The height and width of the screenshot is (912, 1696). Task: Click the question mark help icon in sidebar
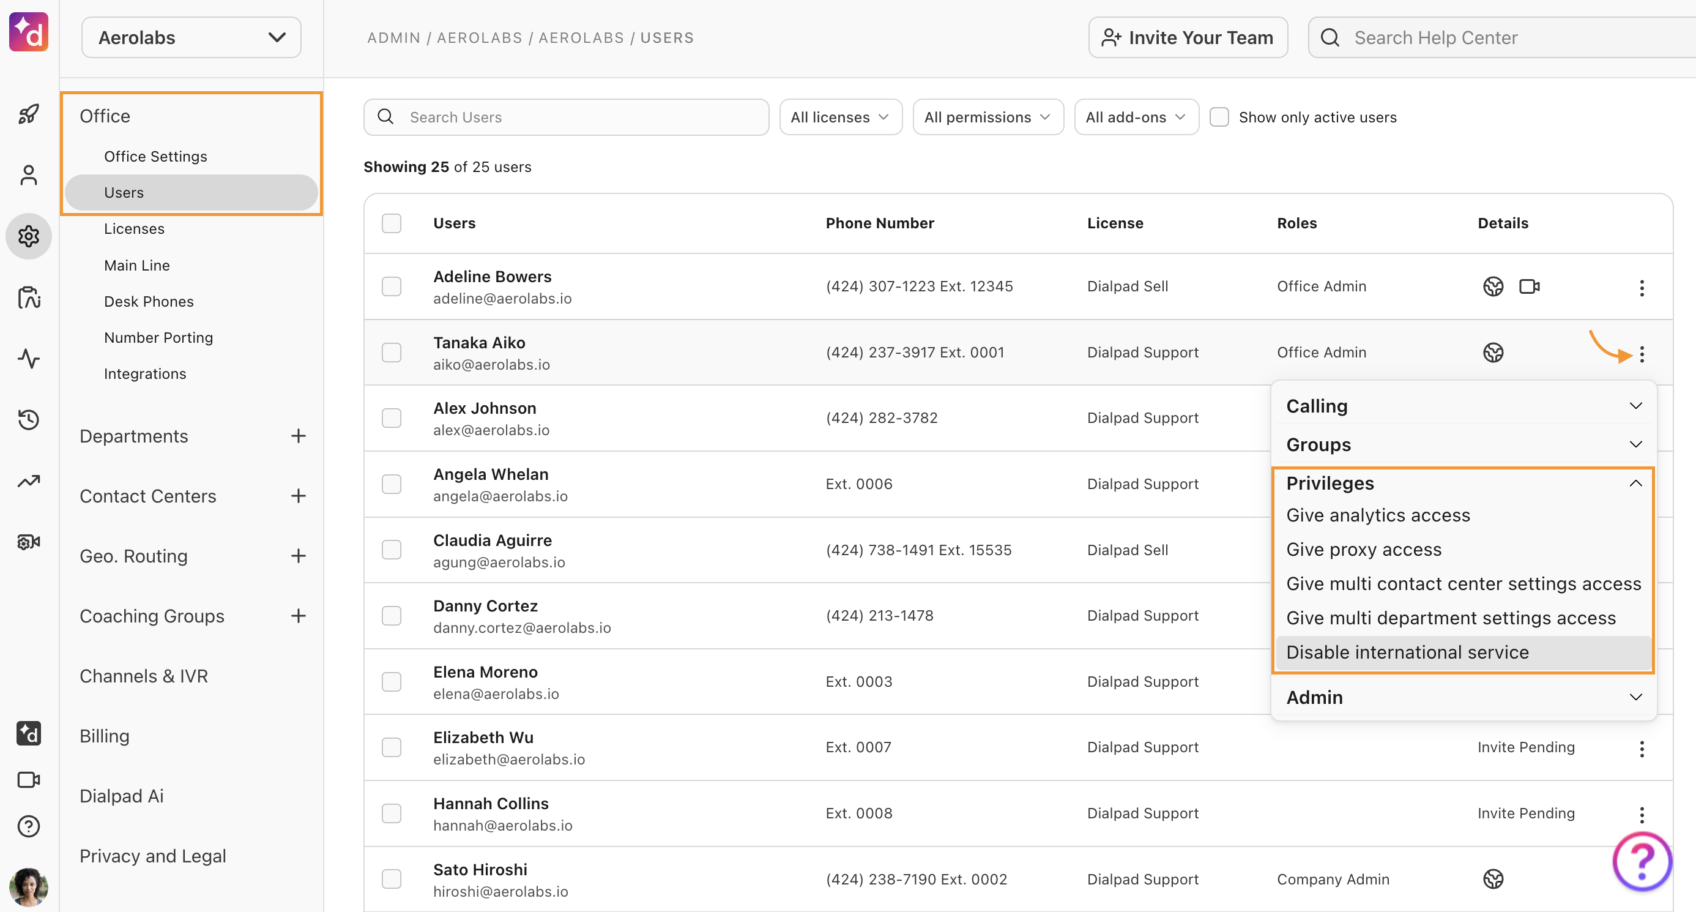(28, 826)
